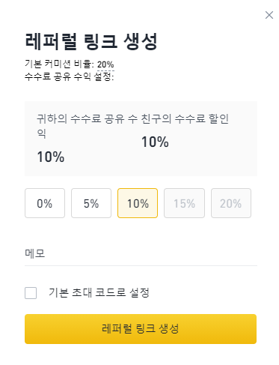The height and width of the screenshot is (365, 279).
Task: Click the underlined 20% base commission value
Action: 105,64
